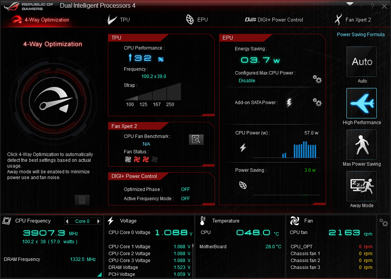
Task: Expand the CPU Frequency panel corner triangle
Action: [100, 274]
